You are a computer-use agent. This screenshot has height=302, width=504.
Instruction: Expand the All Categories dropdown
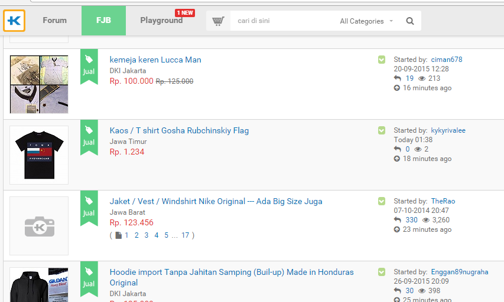(x=366, y=21)
